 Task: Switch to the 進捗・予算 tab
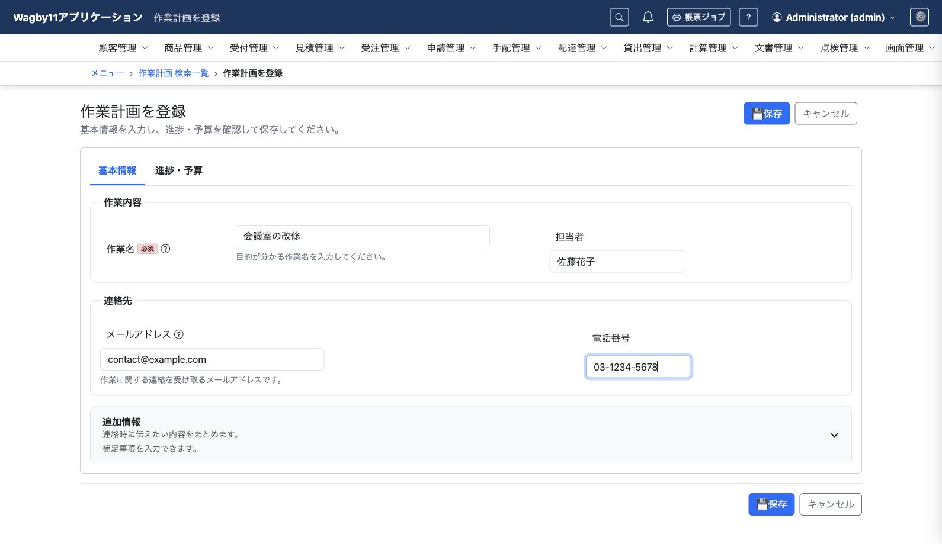pyautogui.click(x=179, y=170)
